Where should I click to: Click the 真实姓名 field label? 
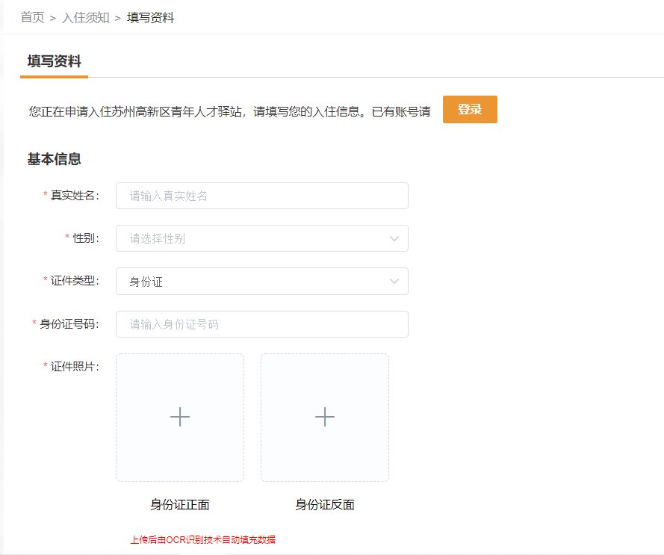[x=75, y=196]
